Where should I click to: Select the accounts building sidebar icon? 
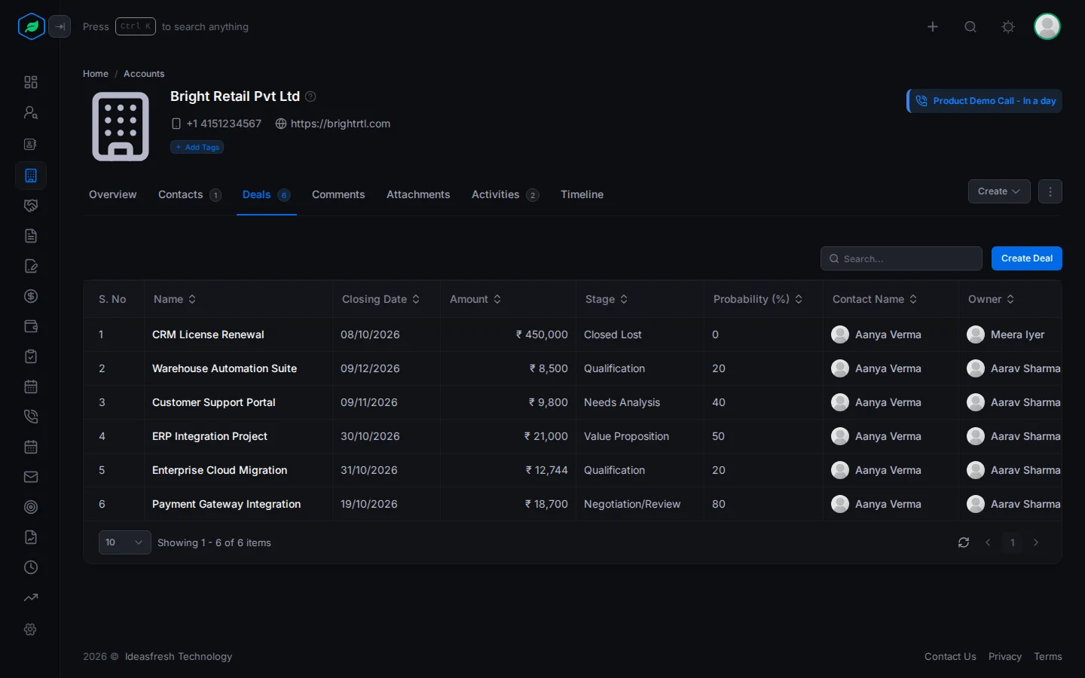(x=31, y=176)
